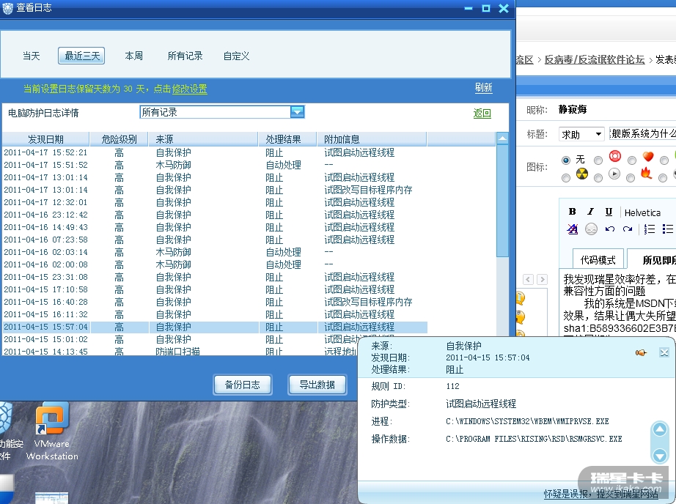Select log row 2011-04-15 14:13:45 防端口扫描

tap(180, 351)
